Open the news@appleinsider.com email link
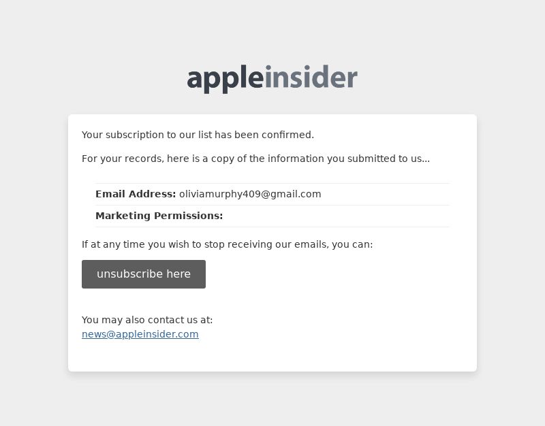The height and width of the screenshot is (426, 545). [140, 334]
